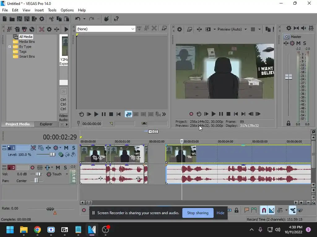317x237 pixels.
Task: Open the File menu
Action: tap(5, 10)
